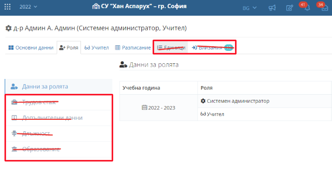Click school building icon in header
Viewport: 332px width, 175px height.
coord(96,6)
